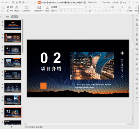Expand the New Slide (新建幻灯片) dropdown arrow
Screen dimensions: 139x129
point(43,11)
